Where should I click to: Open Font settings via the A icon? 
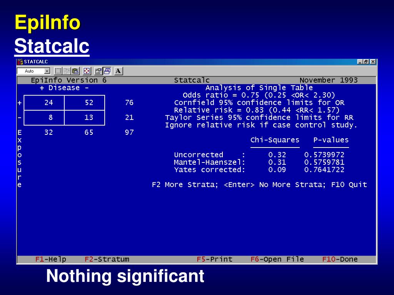click(x=119, y=71)
